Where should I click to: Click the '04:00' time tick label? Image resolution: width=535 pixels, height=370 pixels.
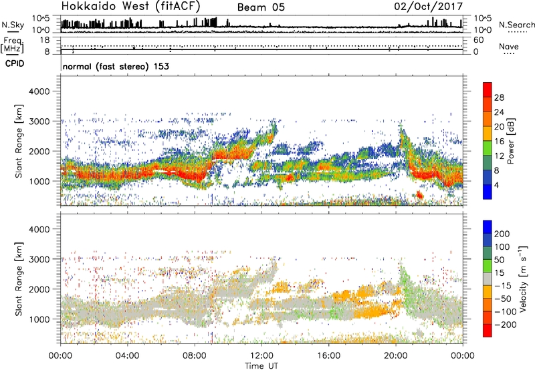[128, 356]
